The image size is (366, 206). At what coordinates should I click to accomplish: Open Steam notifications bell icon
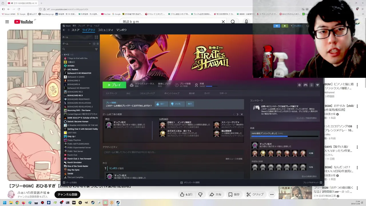[x=285, y=26]
